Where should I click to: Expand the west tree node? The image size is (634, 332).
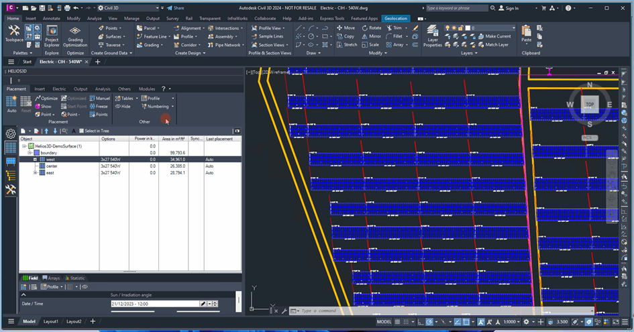coord(35,159)
